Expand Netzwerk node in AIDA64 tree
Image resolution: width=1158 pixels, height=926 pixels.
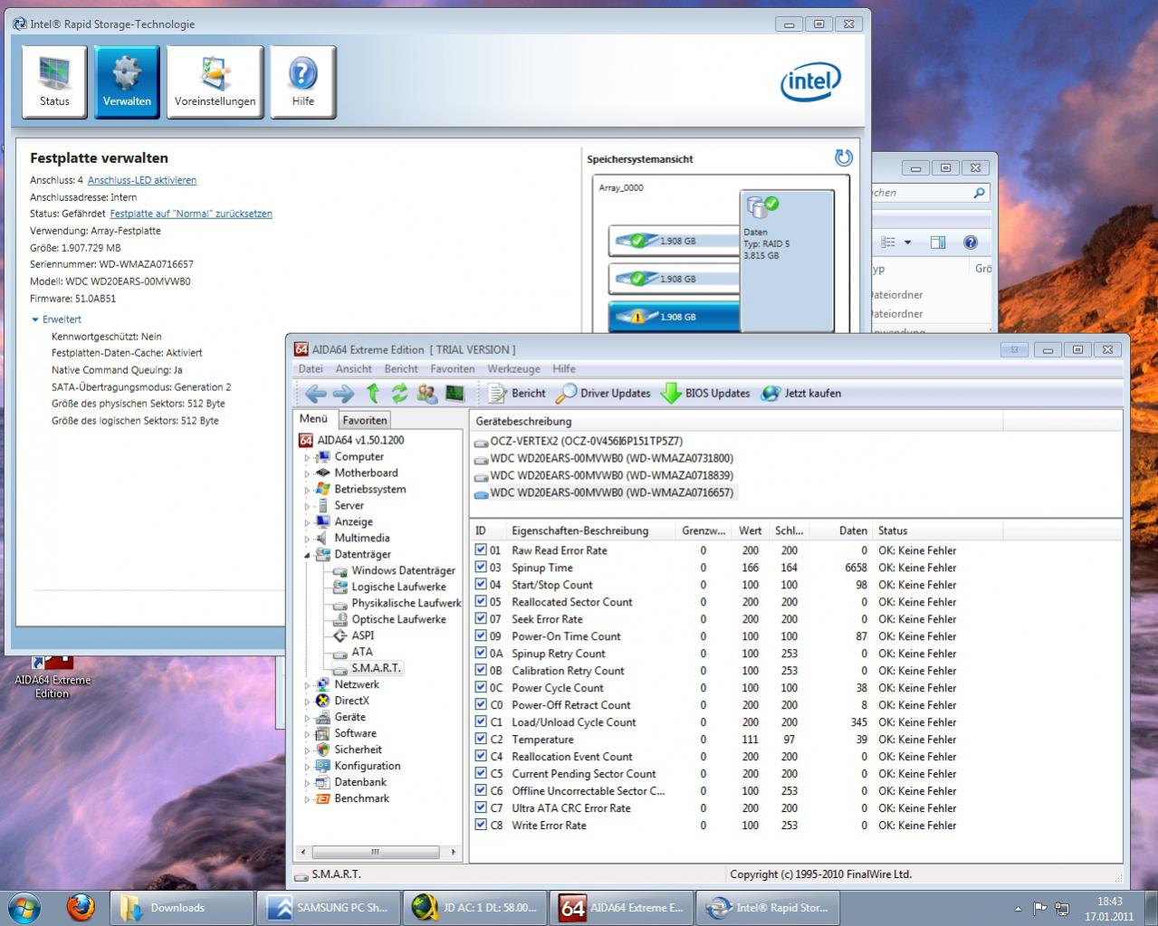(307, 685)
